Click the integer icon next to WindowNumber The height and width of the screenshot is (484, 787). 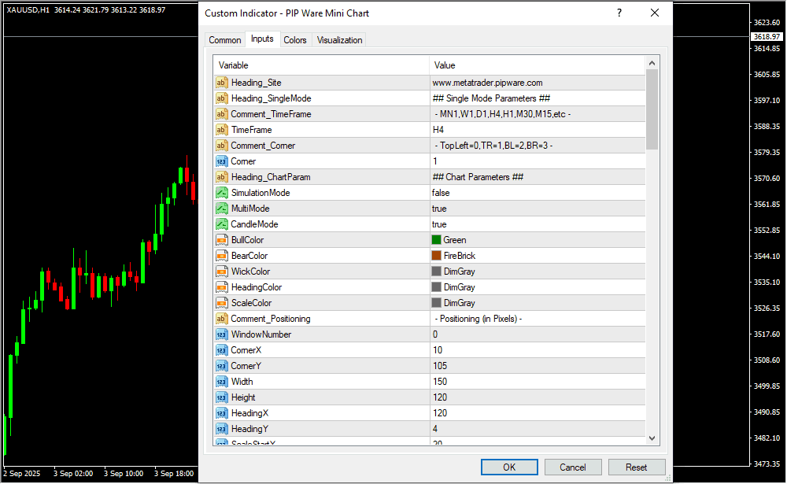(x=221, y=334)
